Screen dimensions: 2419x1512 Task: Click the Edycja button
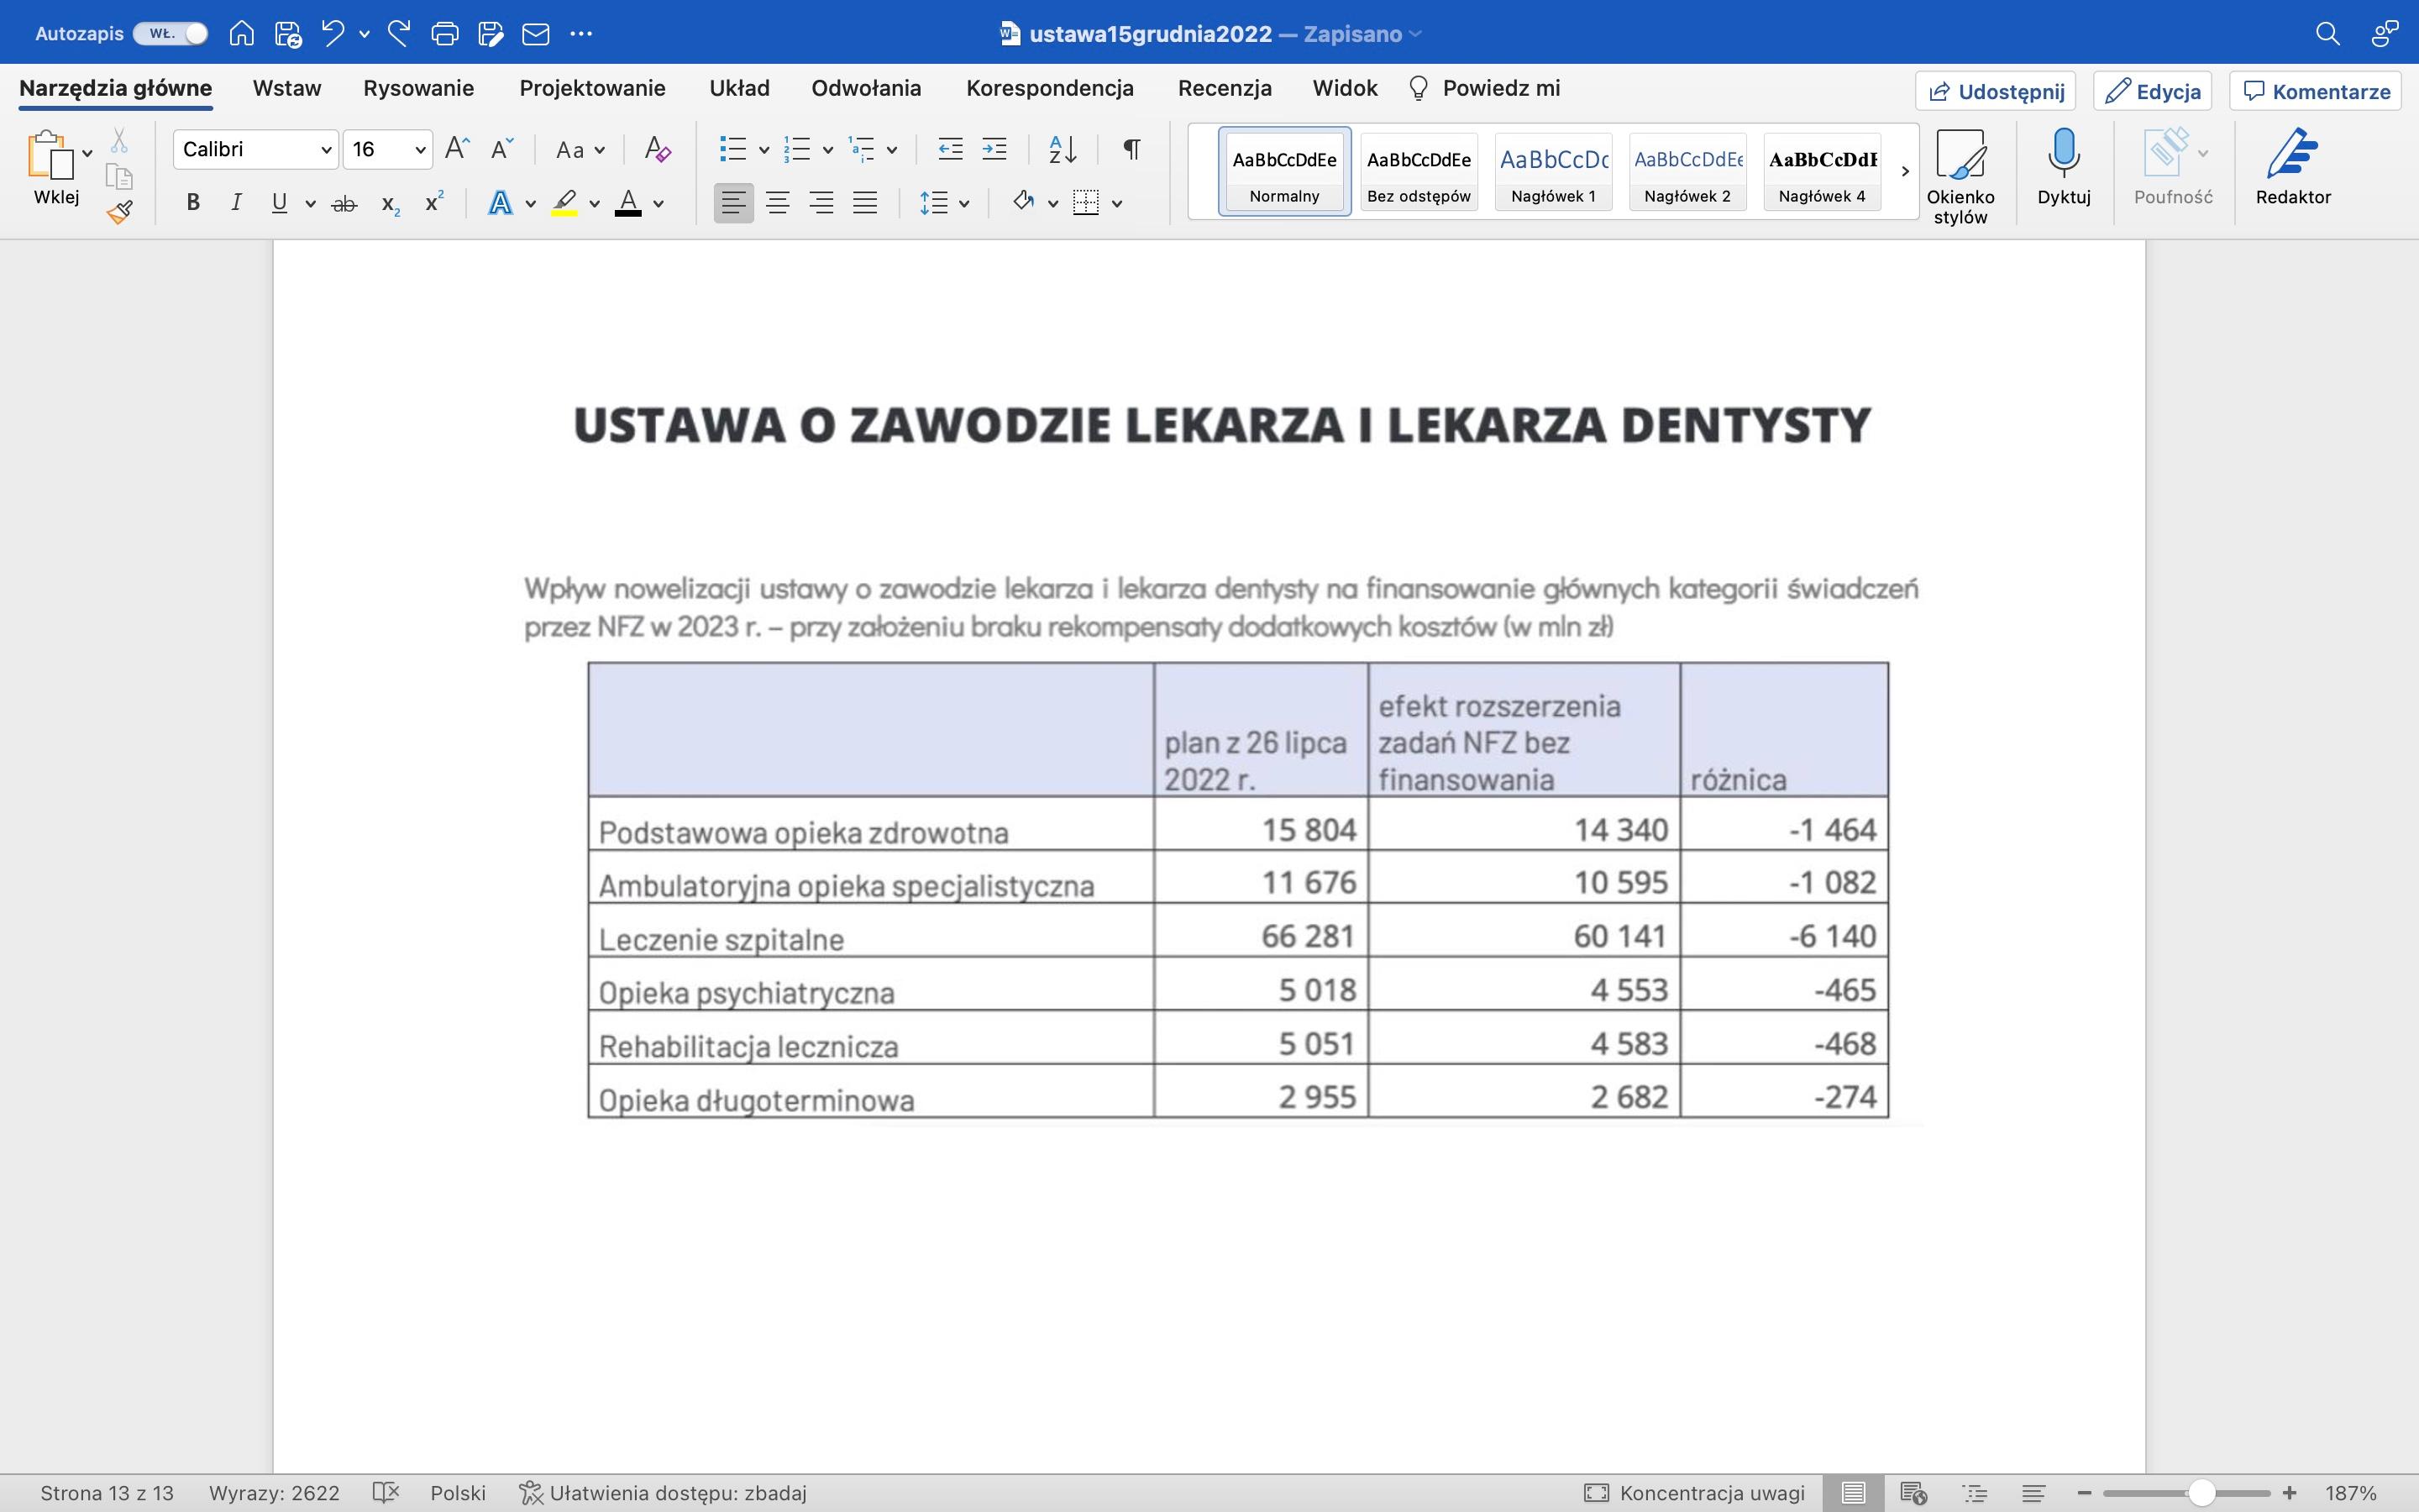(x=2152, y=91)
